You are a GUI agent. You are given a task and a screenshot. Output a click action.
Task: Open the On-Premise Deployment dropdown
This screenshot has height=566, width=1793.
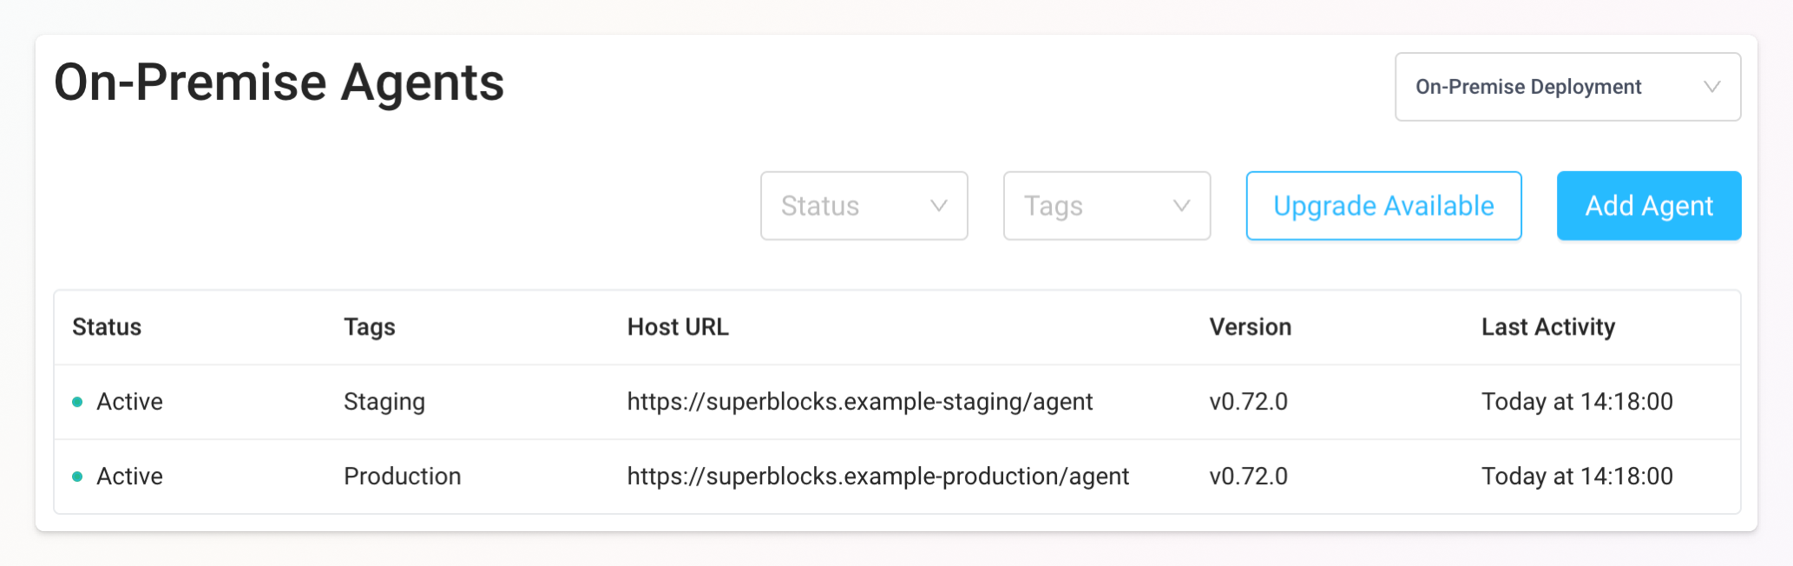(x=1566, y=87)
